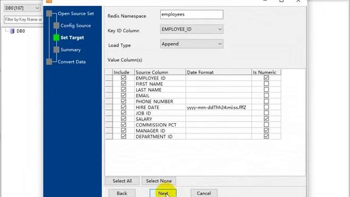Check Is Numeric for EMAIL
350x197 pixels.
pos(266,95)
